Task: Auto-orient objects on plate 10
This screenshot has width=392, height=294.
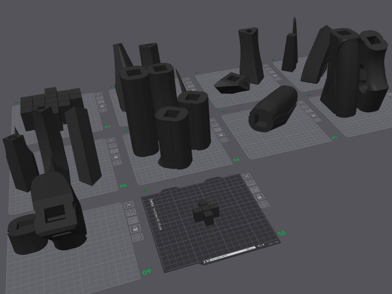Action: click(x=251, y=183)
